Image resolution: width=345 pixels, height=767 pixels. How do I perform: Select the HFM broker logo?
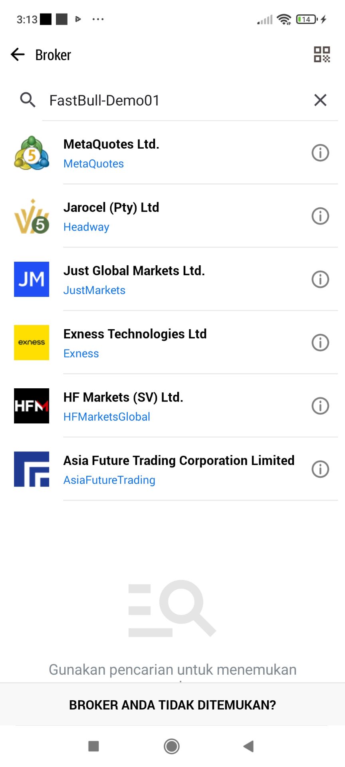coord(32,406)
